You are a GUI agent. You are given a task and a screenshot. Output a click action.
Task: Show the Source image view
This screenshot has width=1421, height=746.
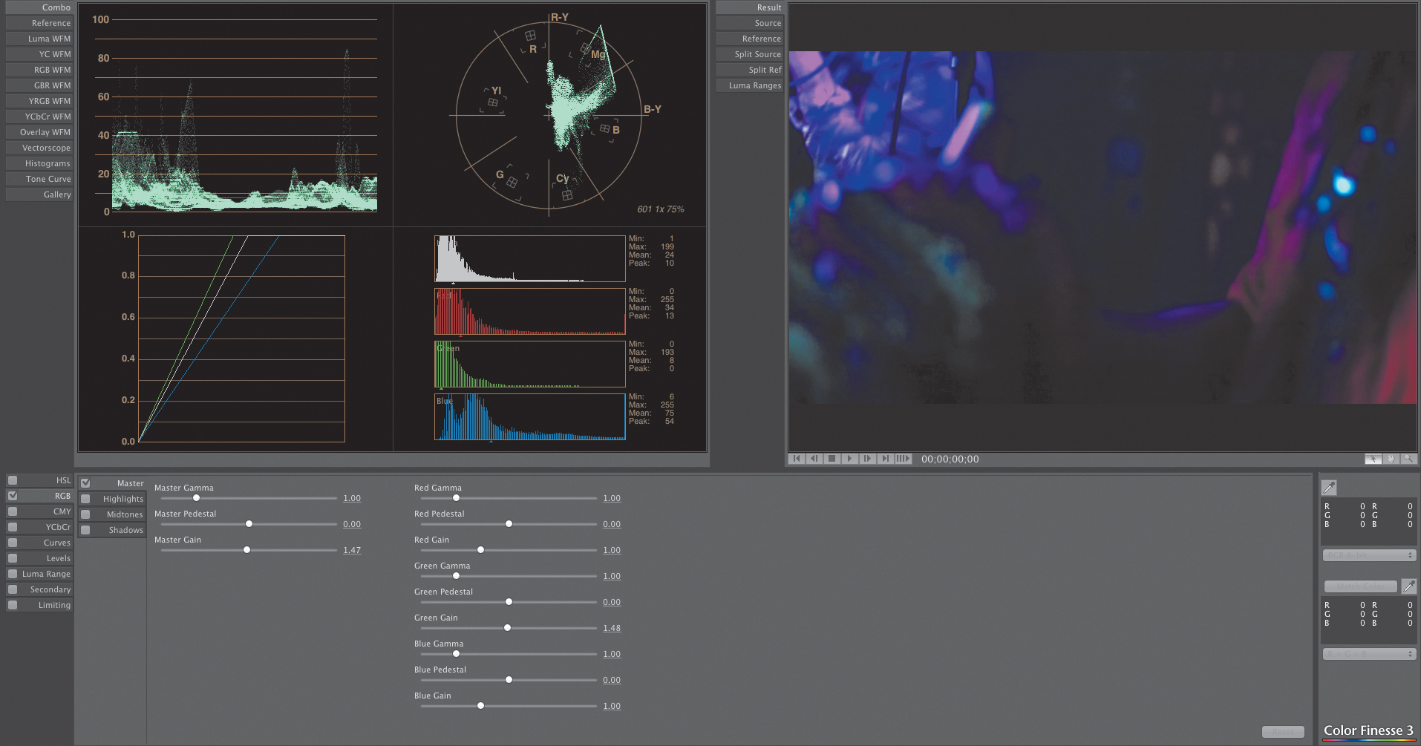click(750, 23)
